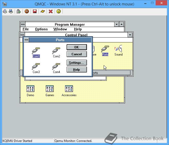Click the Com1 label text
Image resolution: width=169 pixels, height=145 pixels.
tap(36, 56)
